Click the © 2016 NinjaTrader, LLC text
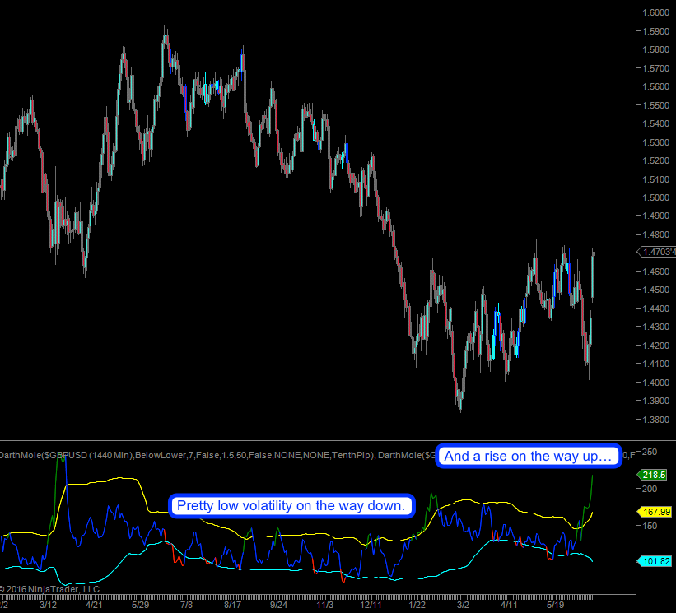The height and width of the screenshot is (613, 676). 51,588
